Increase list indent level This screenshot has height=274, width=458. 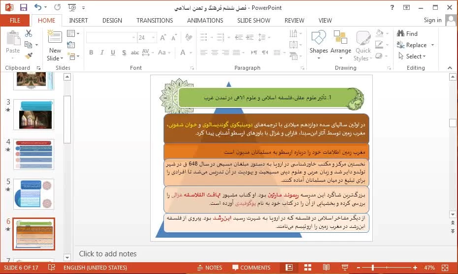250,37
